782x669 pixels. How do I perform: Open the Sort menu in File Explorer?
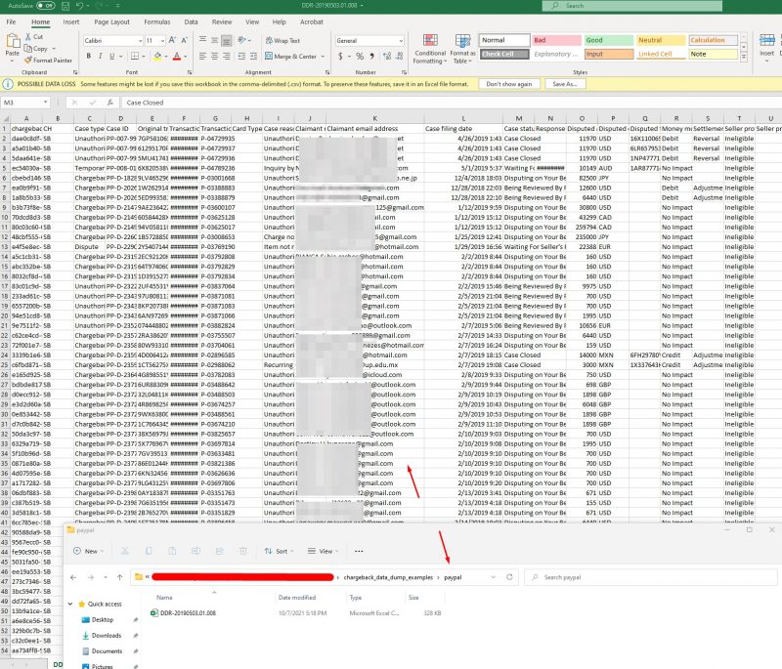pos(279,551)
